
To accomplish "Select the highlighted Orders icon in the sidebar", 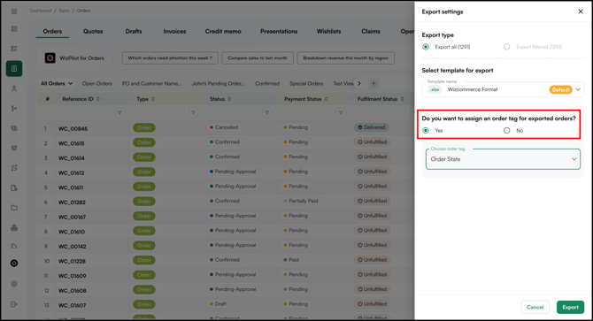I will coord(14,69).
